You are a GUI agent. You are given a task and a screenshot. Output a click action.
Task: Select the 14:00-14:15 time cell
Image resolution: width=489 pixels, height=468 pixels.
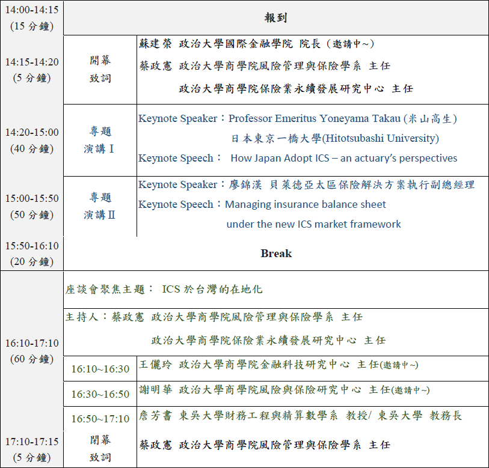32,18
